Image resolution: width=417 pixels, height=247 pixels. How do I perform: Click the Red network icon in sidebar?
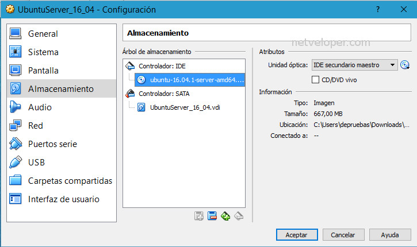pos(15,125)
